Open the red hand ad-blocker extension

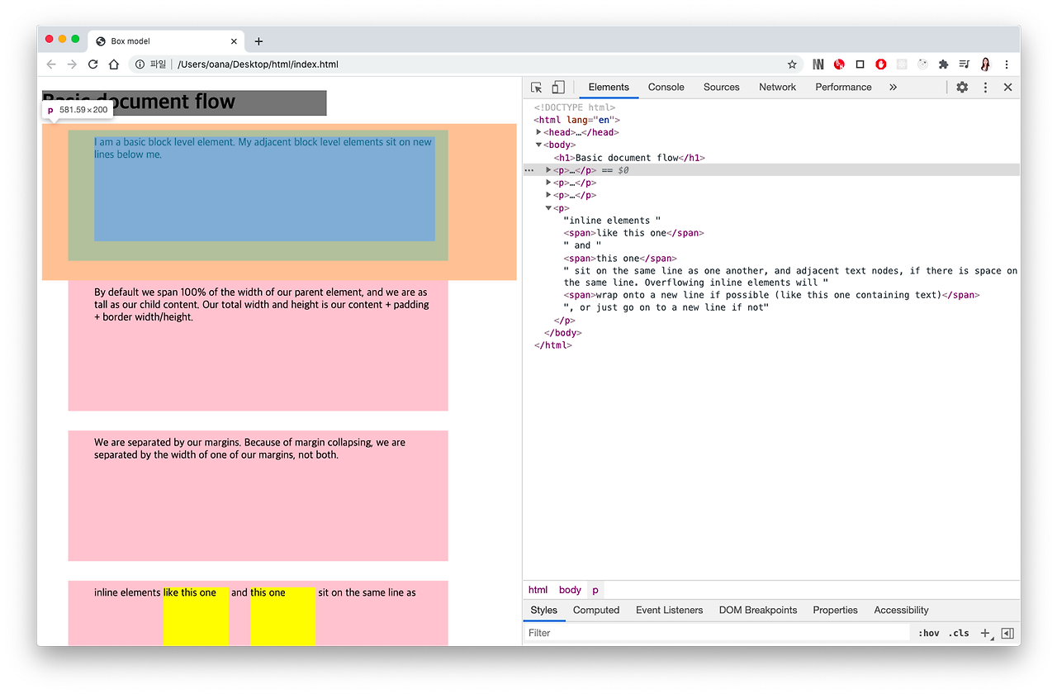tap(881, 64)
